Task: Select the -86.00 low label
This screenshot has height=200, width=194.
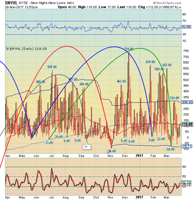Action: tap(112, 151)
